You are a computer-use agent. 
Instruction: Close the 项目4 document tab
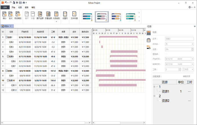(x=11, y=26)
